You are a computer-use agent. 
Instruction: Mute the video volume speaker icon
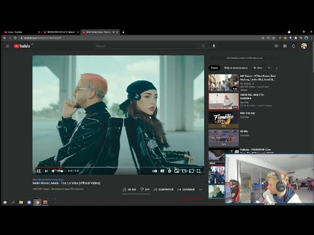point(53,171)
